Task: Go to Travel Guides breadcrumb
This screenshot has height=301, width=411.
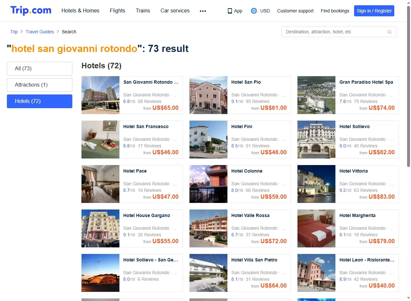Action: (40, 32)
